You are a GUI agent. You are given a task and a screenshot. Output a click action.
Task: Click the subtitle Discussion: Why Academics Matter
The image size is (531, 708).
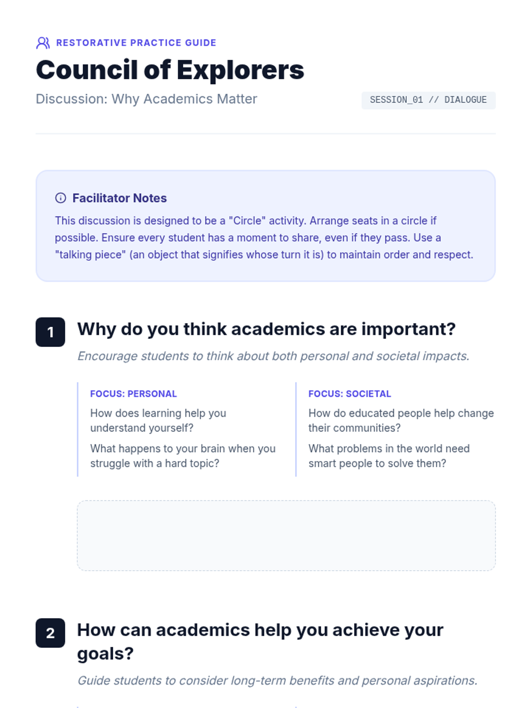(x=146, y=99)
